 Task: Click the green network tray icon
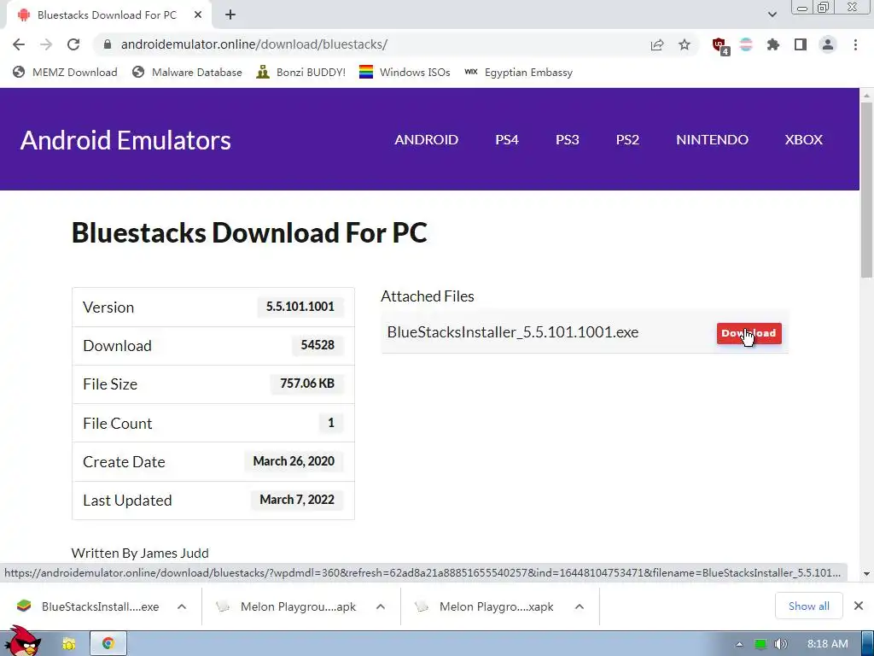click(760, 644)
